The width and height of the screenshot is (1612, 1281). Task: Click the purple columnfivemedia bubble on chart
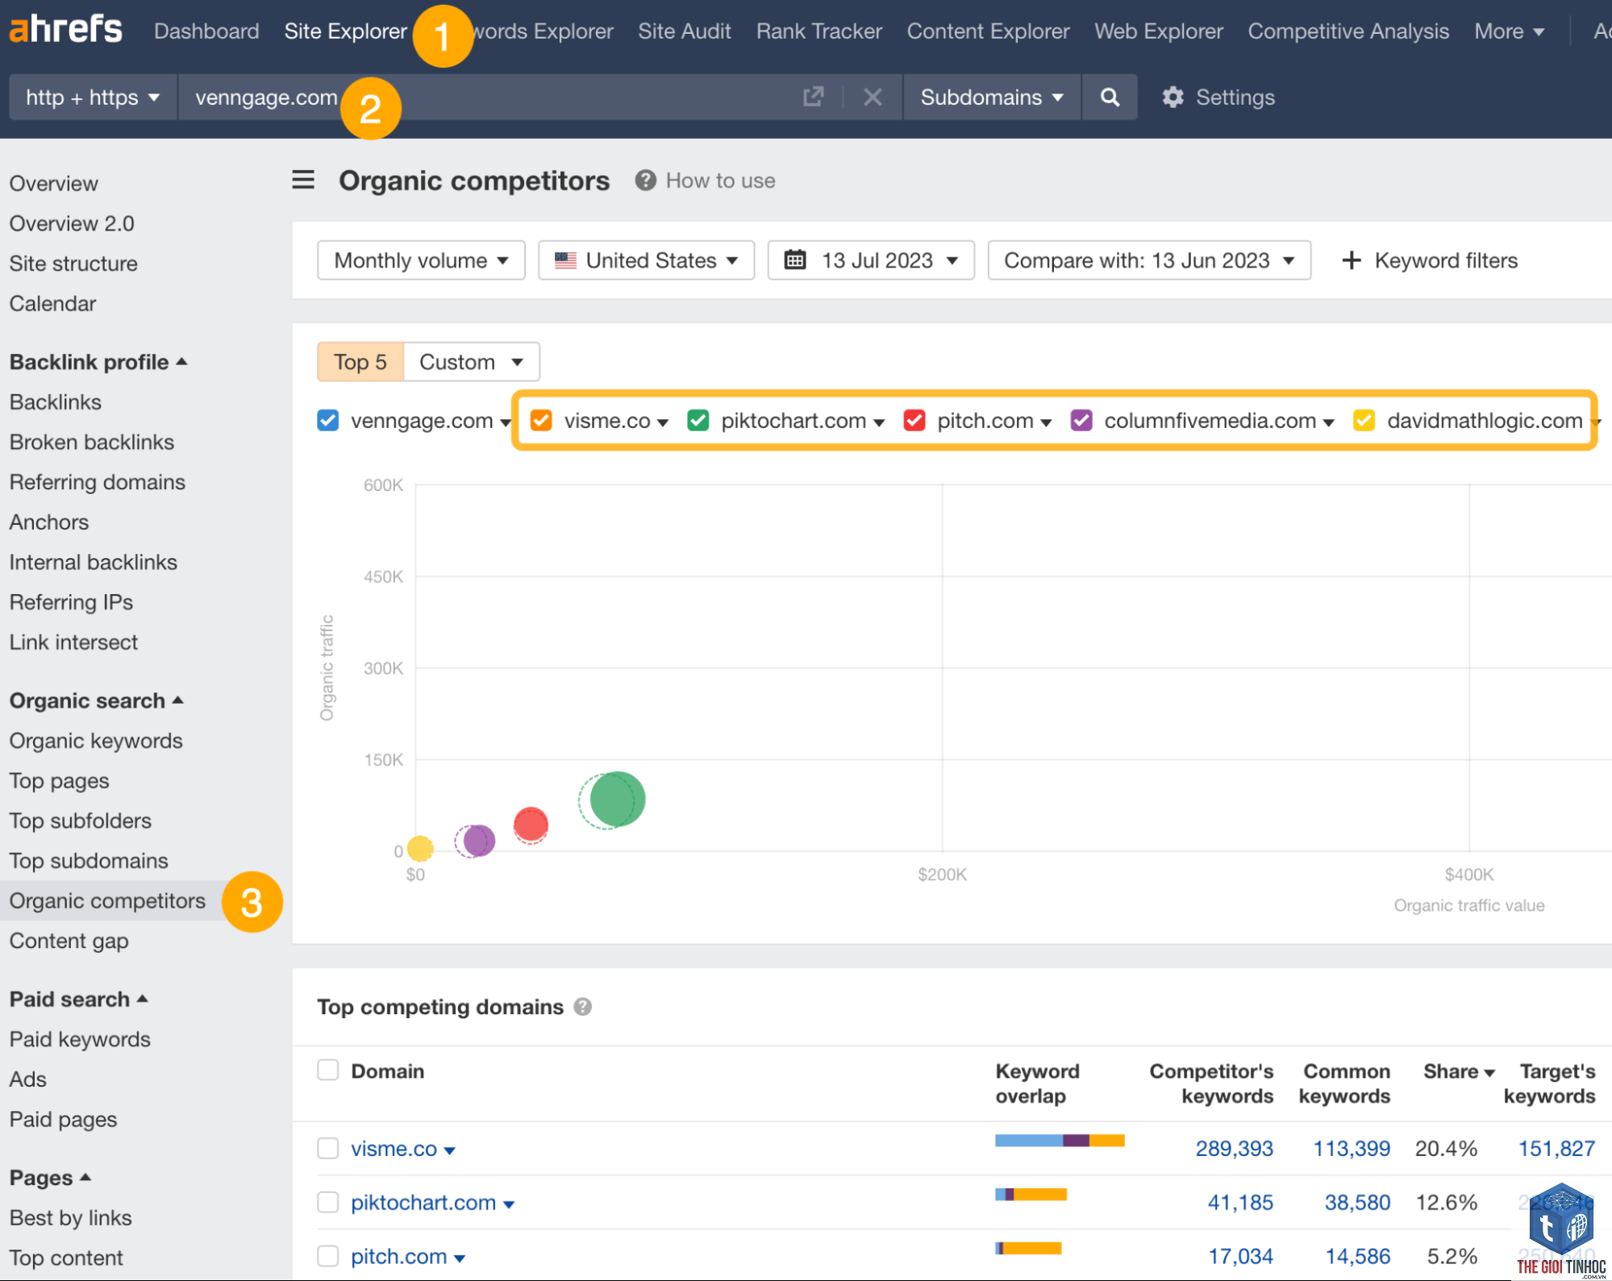[479, 841]
